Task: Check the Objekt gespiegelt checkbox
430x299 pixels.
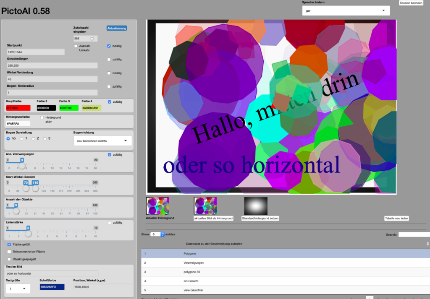Action: point(9,259)
